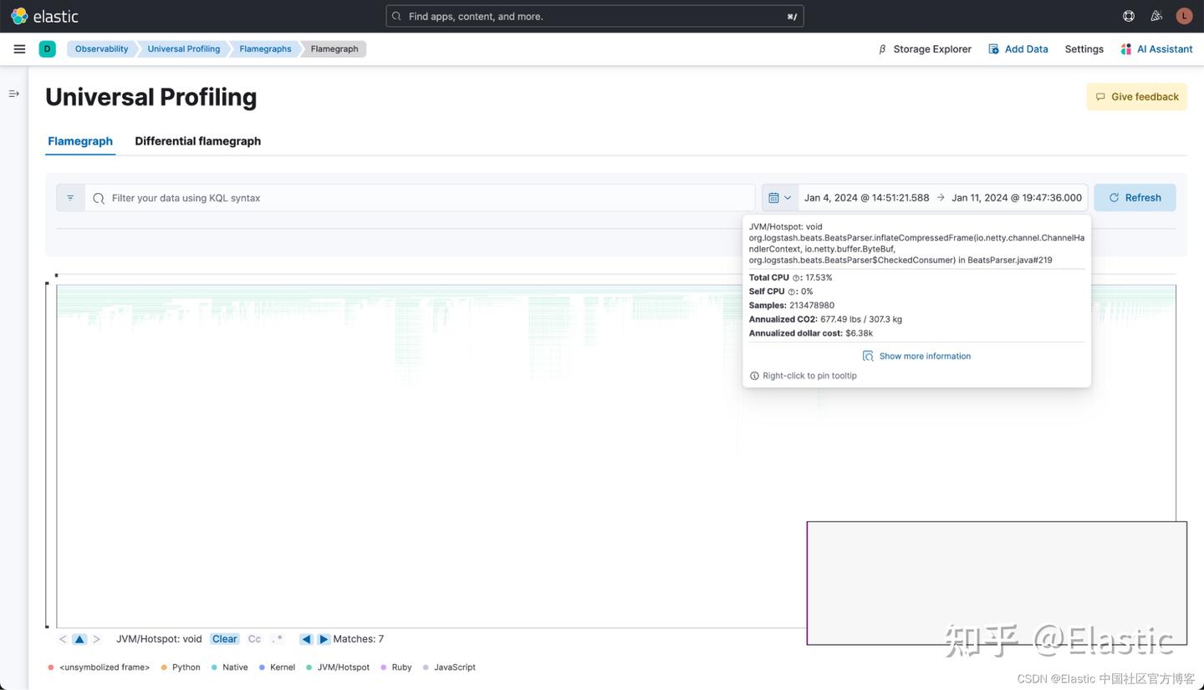Click the global Find apps search field

tap(594, 16)
